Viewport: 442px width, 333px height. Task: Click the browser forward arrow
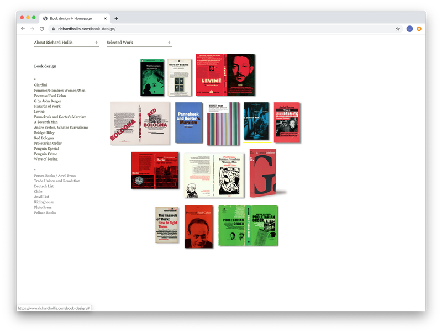point(33,29)
